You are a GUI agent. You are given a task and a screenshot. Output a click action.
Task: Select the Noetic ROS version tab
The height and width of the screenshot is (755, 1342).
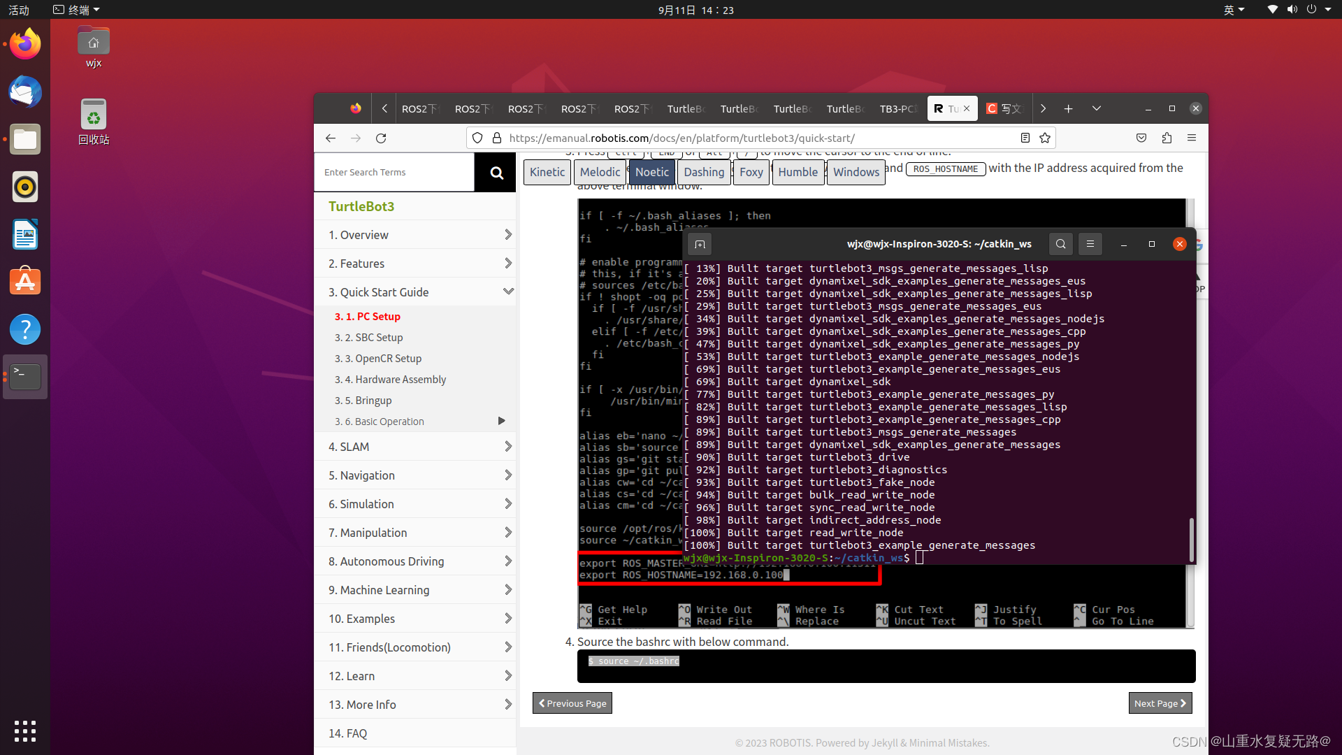coord(652,173)
